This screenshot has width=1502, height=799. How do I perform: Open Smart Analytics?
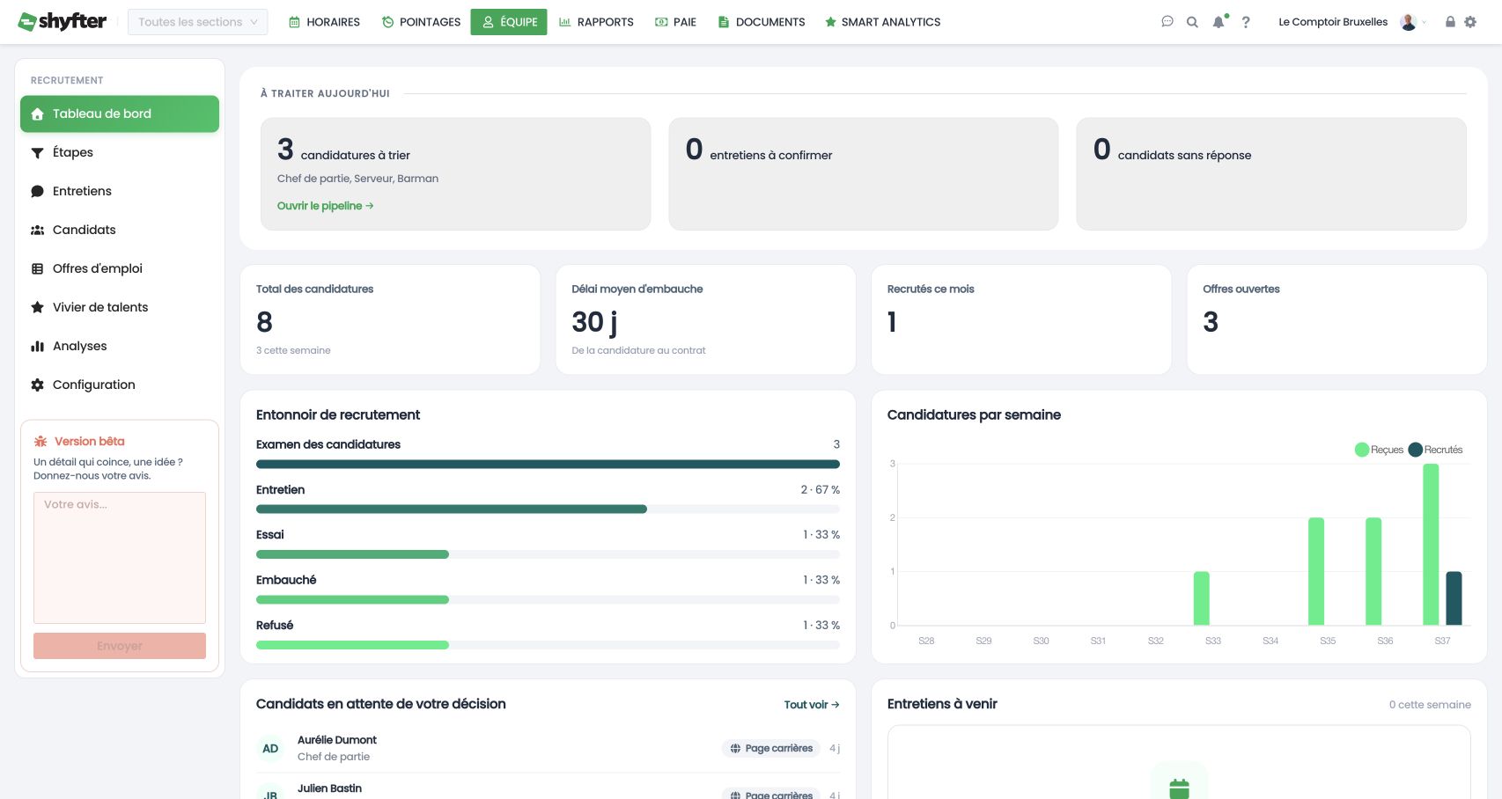coord(883,22)
